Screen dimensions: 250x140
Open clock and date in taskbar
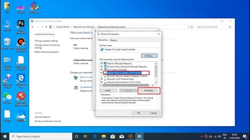[234, 136]
